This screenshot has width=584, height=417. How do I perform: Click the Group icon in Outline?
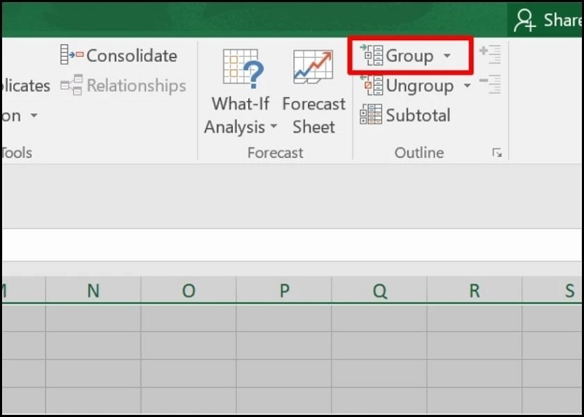(x=372, y=56)
